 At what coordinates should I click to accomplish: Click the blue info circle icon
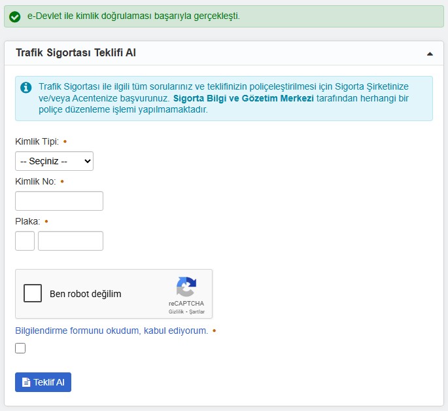click(26, 87)
